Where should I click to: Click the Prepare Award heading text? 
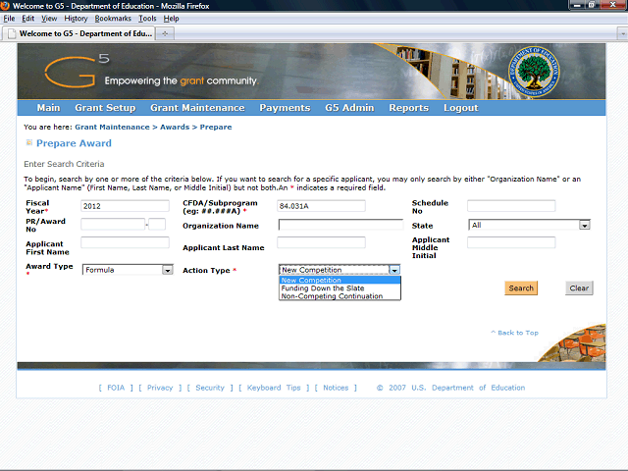(x=74, y=143)
